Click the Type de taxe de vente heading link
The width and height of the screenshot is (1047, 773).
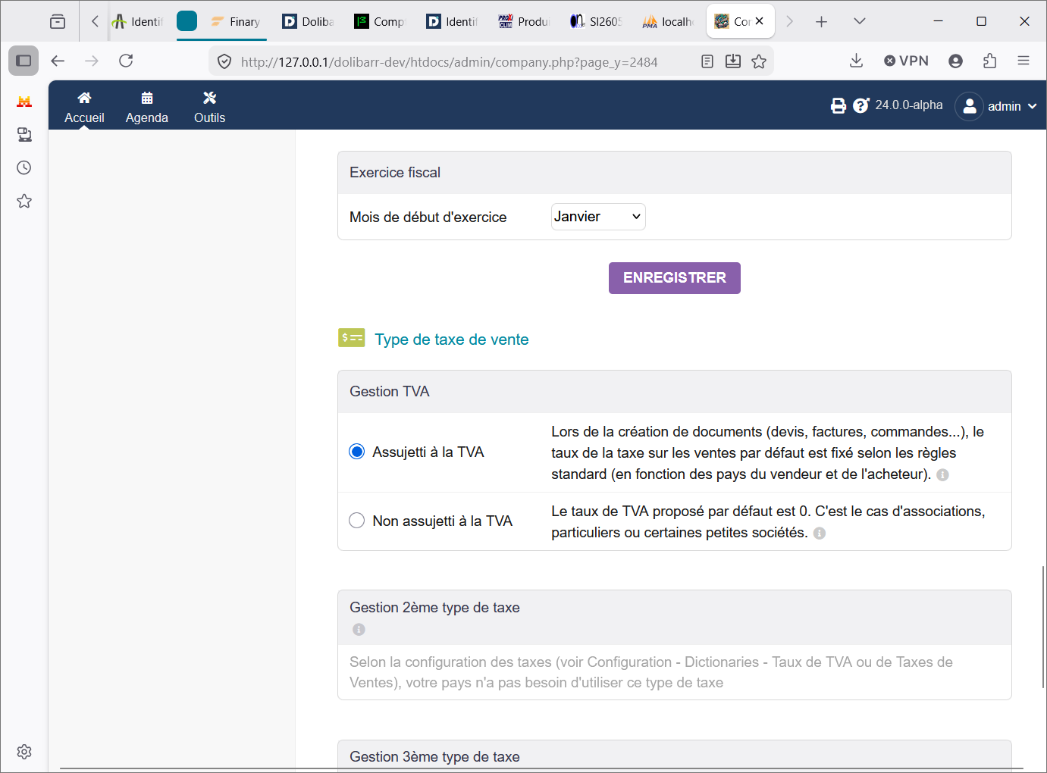[x=452, y=340]
